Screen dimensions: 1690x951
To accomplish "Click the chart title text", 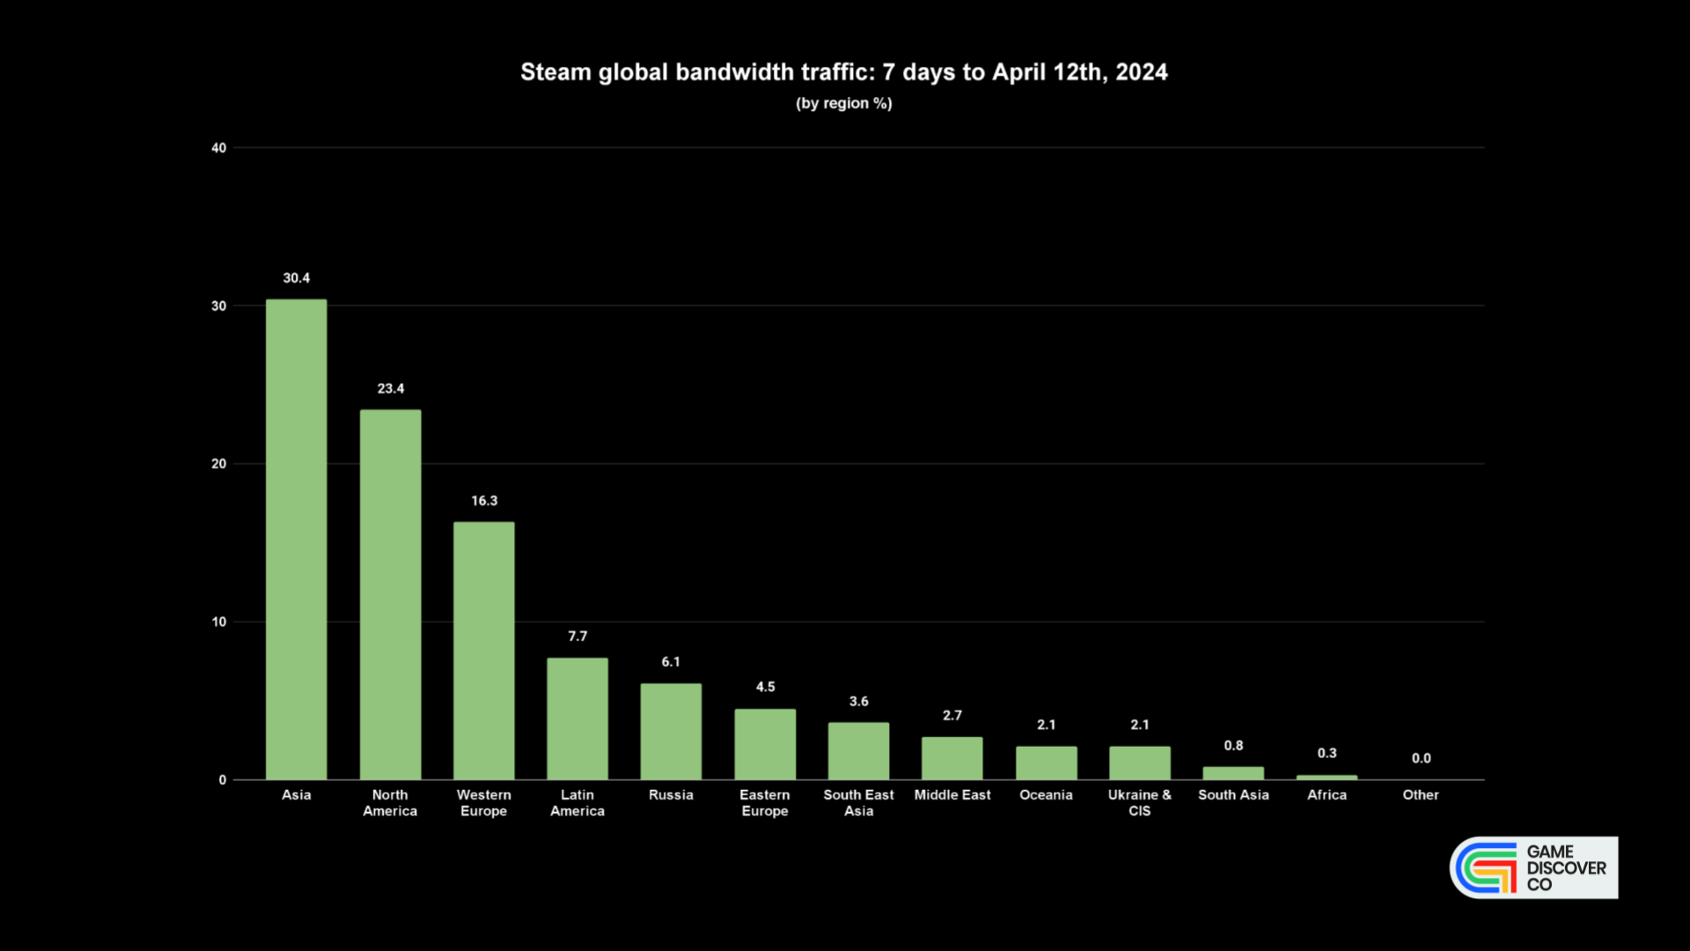I will click(x=844, y=72).
